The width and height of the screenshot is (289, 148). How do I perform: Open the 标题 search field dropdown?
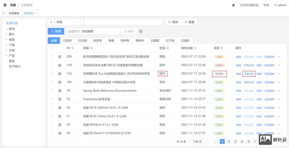coord(69,22)
